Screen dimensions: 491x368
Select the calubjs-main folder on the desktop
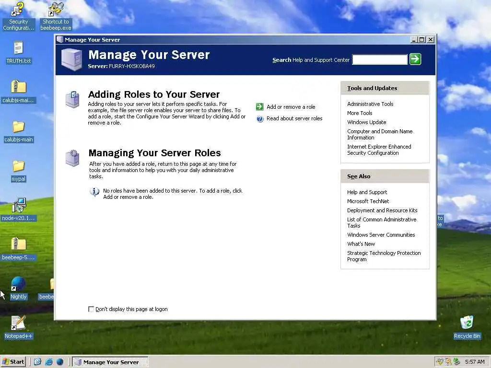19,131
